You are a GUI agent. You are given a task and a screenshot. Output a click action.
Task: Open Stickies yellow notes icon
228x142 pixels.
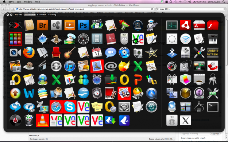tap(97, 107)
